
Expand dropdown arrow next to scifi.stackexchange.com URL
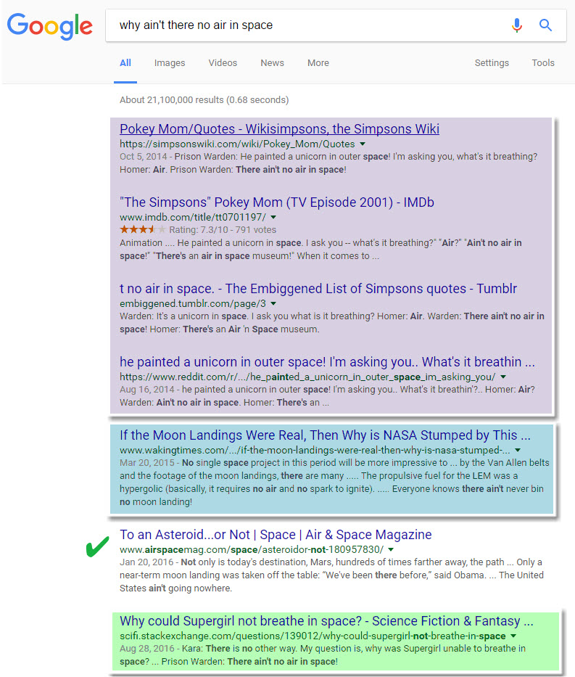(x=513, y=636)
